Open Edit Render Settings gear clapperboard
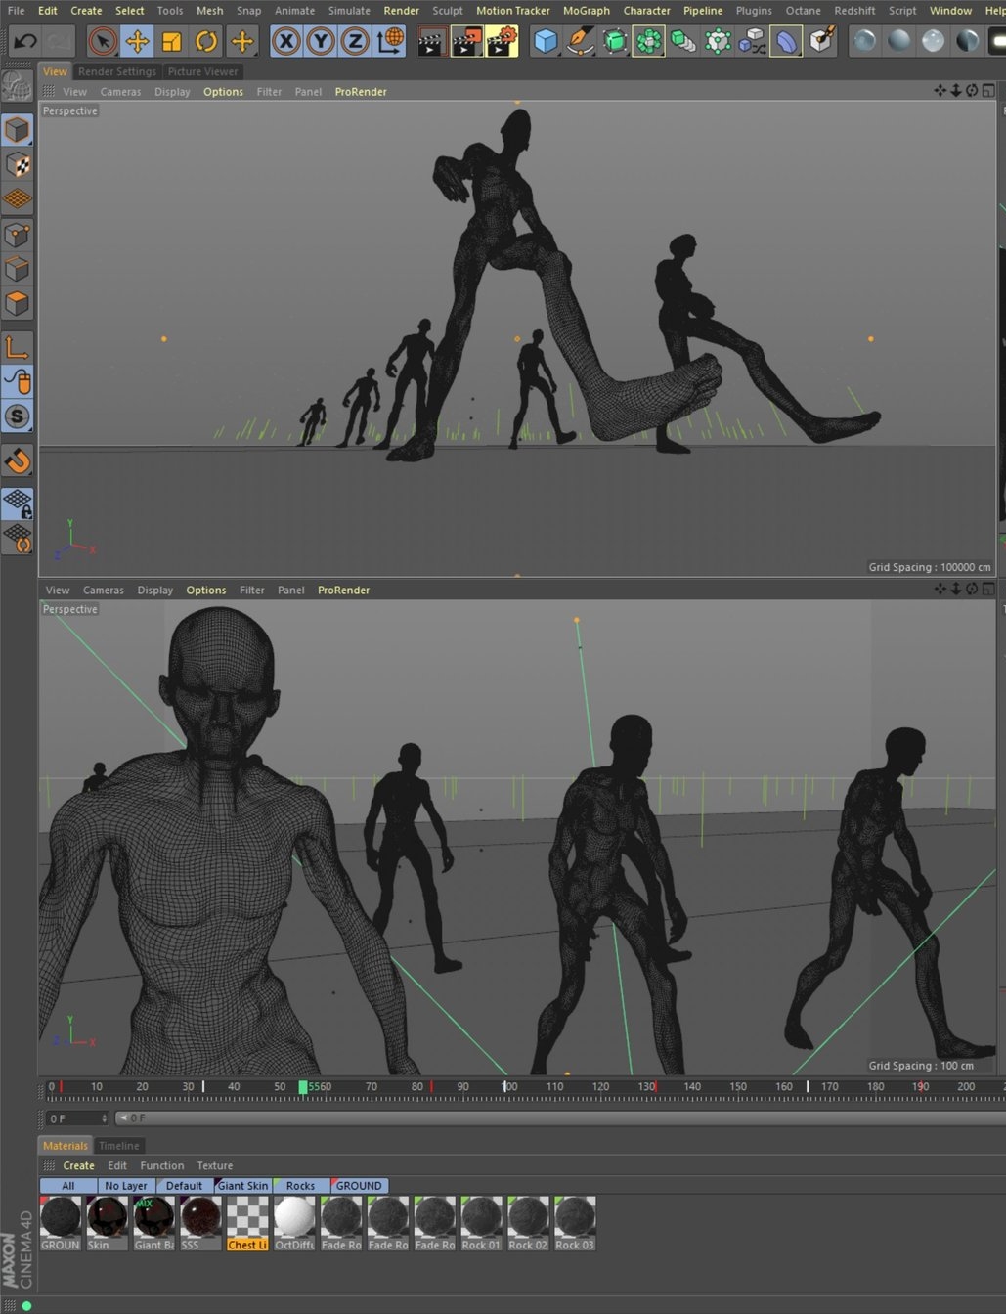Screen dimensions: 1006x1314 [502, 41]
